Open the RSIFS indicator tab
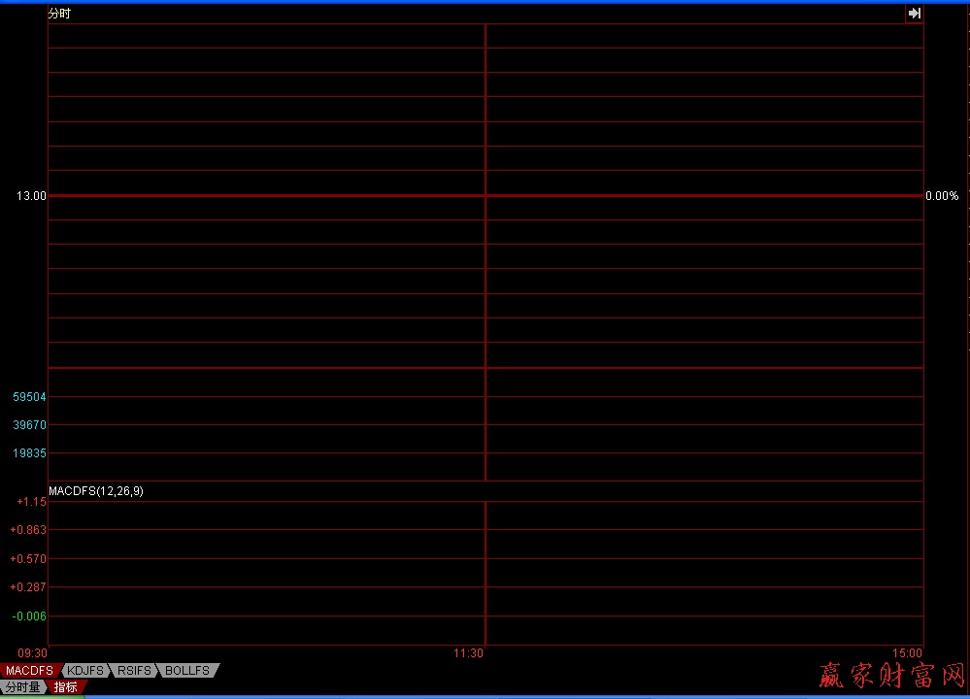The height and width of the screenshot is (699, 970). tap(136, 671)
